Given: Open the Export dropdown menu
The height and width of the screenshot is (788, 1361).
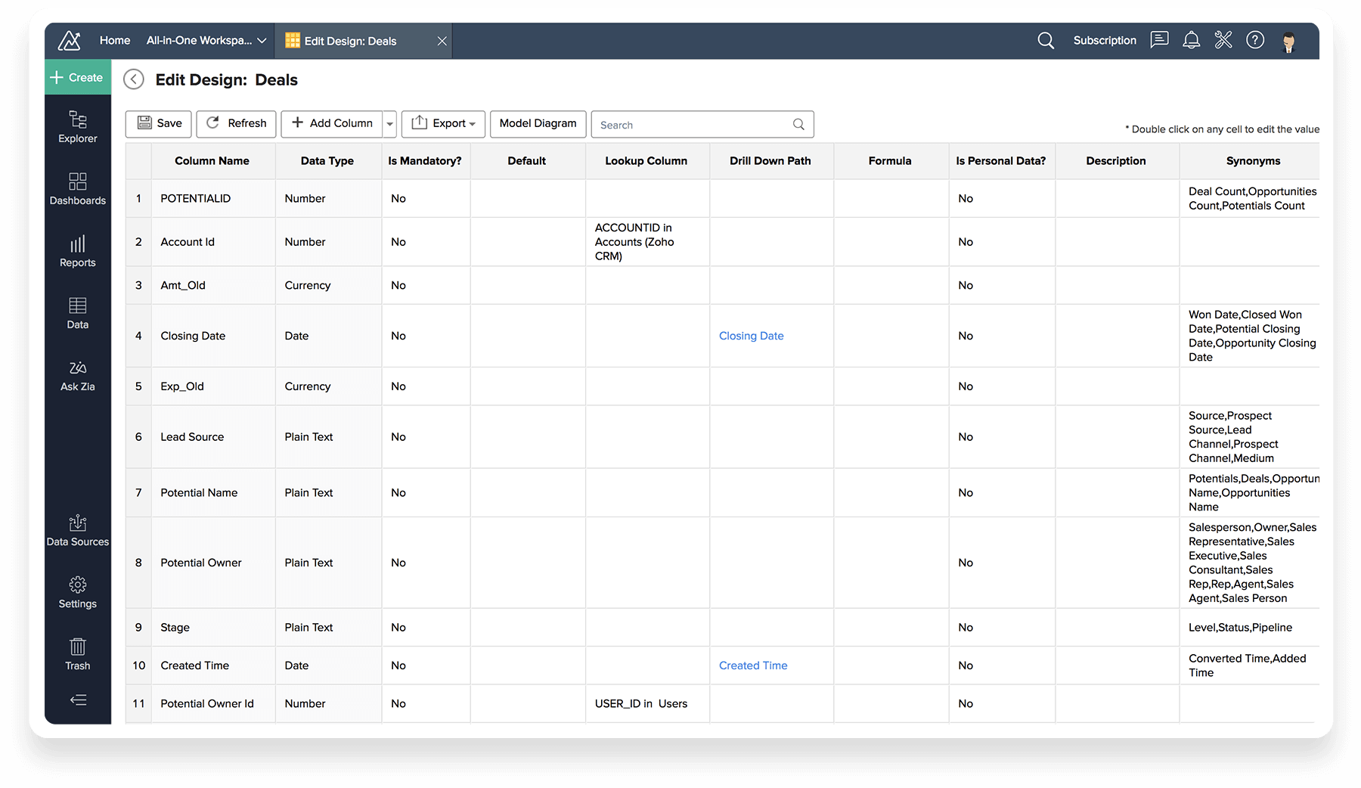Looking at the screenshot, I should point(443,124).
